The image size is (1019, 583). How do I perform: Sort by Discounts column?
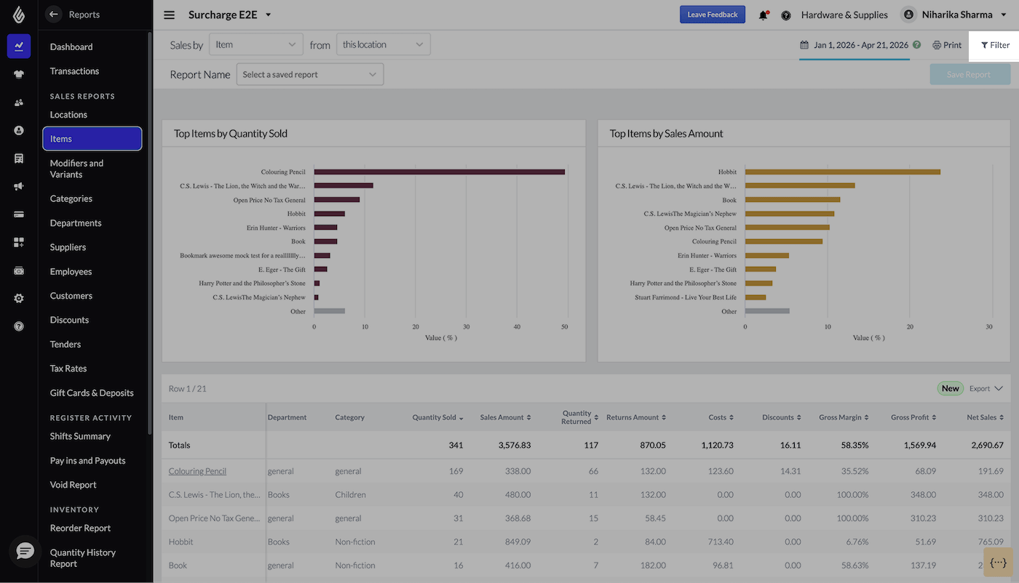coord(781,417)
